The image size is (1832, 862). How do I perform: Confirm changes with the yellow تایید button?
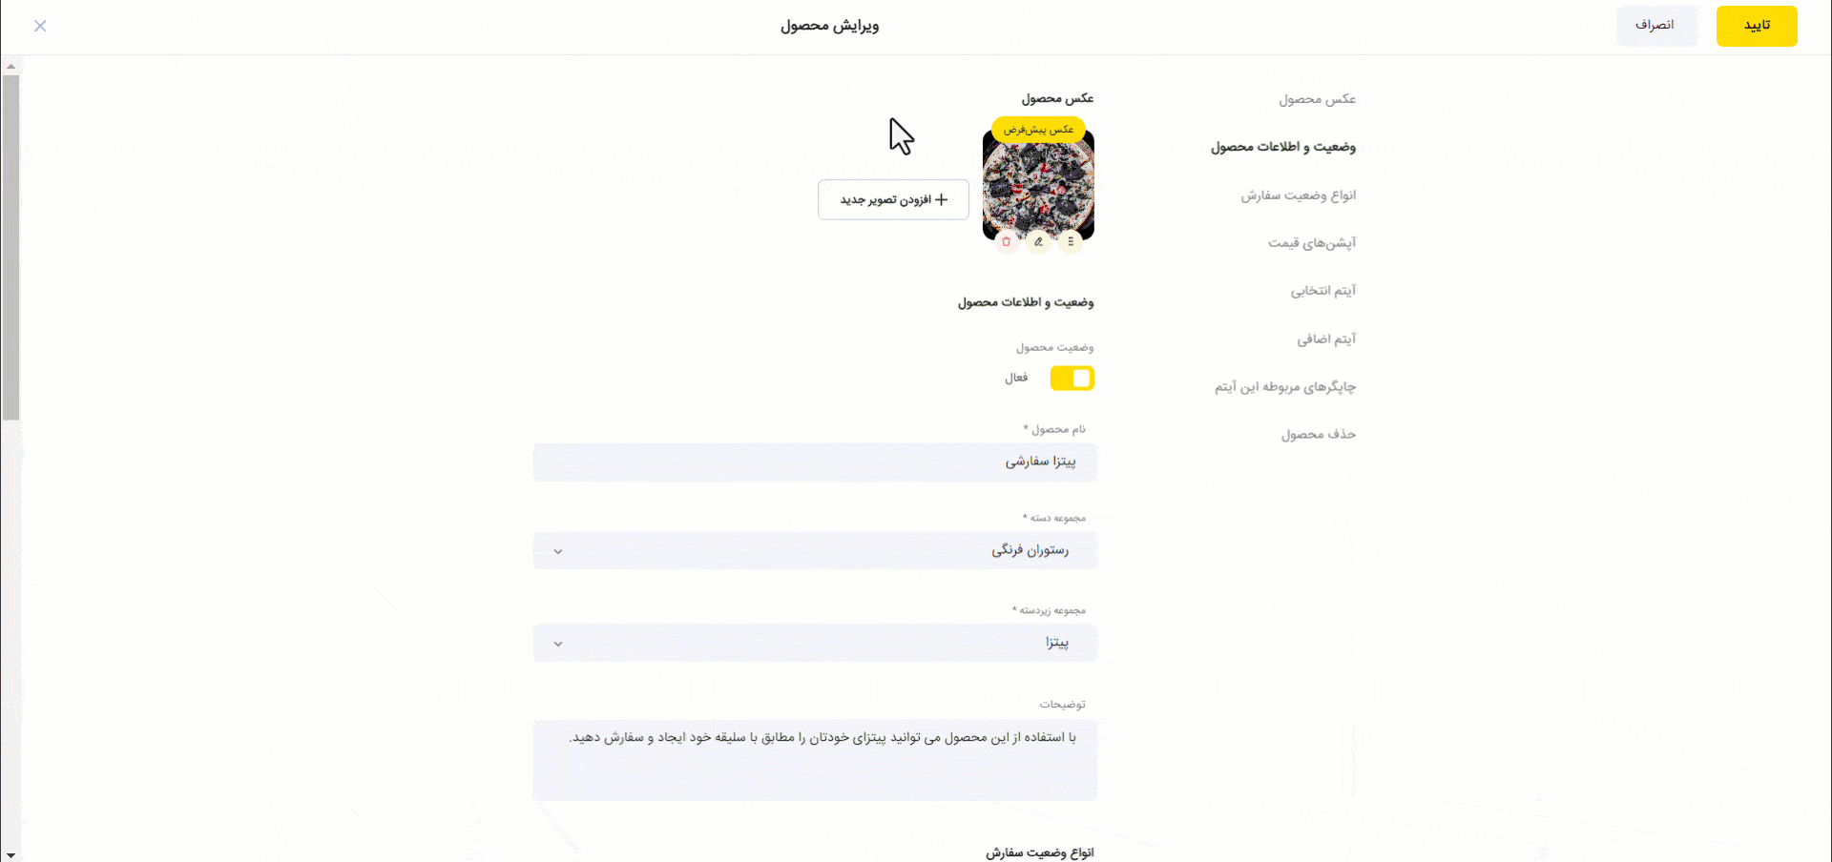tap(1757, 26)
